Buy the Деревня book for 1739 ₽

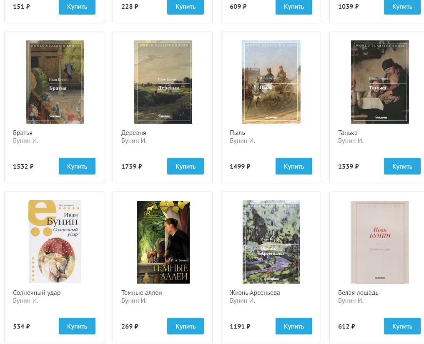pyautogui.click(x=186, y=166)
